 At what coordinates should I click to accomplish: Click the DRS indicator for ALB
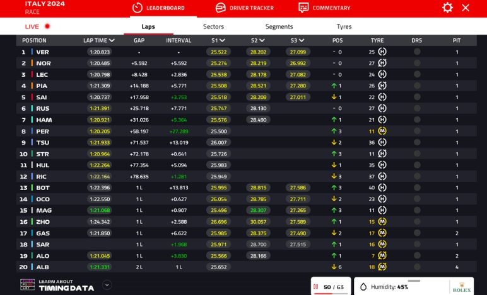pos(417,267)
